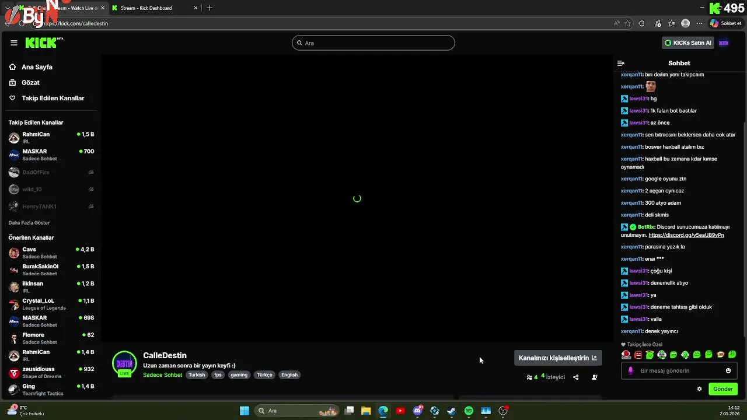Open Steam from taskbar
The image size is (747, 420).
click(x=451, y=411)
